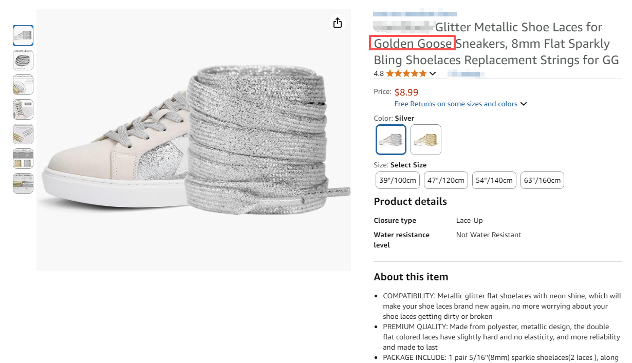The width and height of the screenshot is (632, 363).
Task: Show first thumbnail of sneaker with silver laces
Action: pyautogui.click(x=23, y=35)
